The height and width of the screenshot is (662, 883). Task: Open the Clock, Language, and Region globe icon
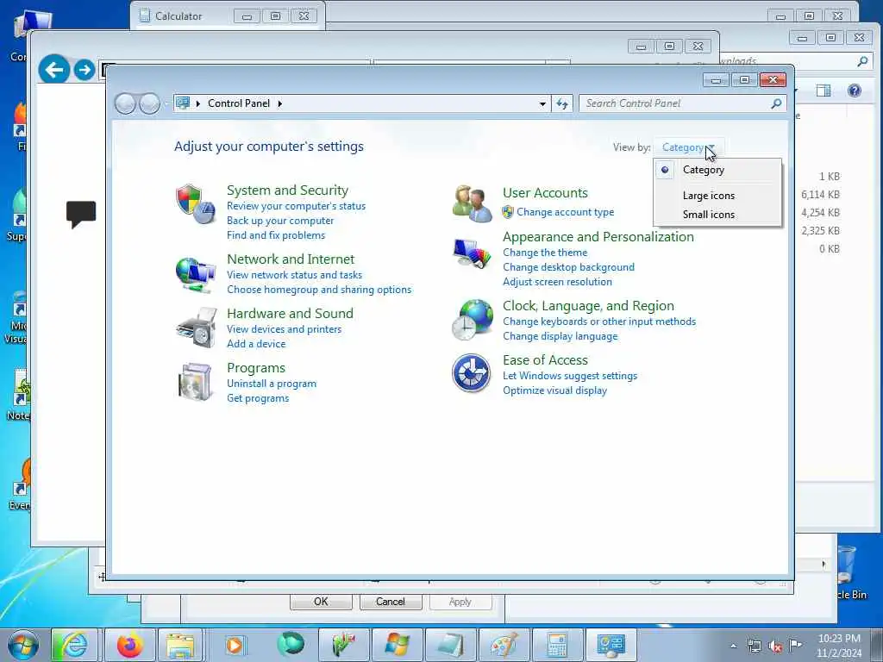(x=472, y=319)
